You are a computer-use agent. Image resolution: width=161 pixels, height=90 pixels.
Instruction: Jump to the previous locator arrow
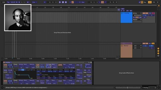click(122, 11)
